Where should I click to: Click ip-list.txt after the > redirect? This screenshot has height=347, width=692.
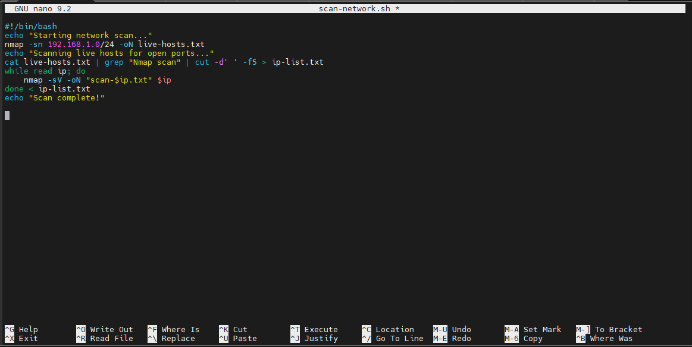pos(298,62)
